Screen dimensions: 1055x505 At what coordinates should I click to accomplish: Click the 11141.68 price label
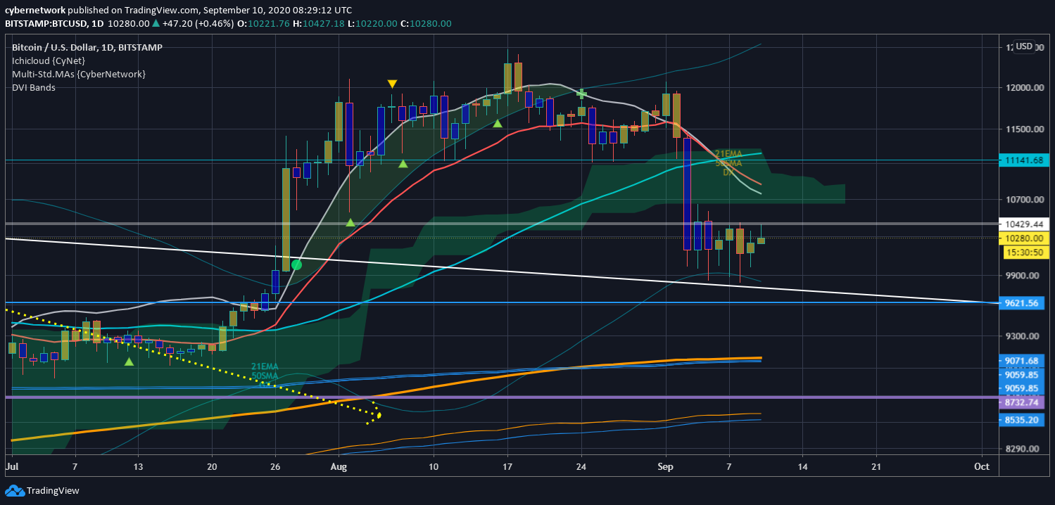tap(1024, 160)
